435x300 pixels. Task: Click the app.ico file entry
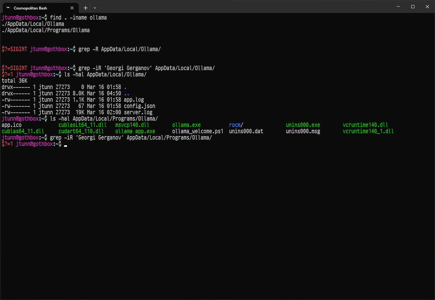(x=12, y=125)
